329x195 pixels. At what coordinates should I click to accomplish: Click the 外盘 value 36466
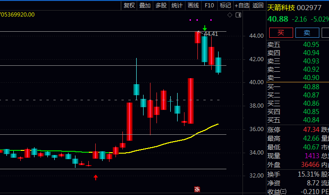(310, 165)
